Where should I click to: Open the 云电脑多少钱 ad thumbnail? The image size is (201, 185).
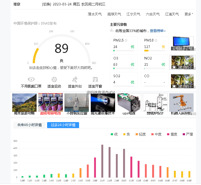tap(182, 43)
